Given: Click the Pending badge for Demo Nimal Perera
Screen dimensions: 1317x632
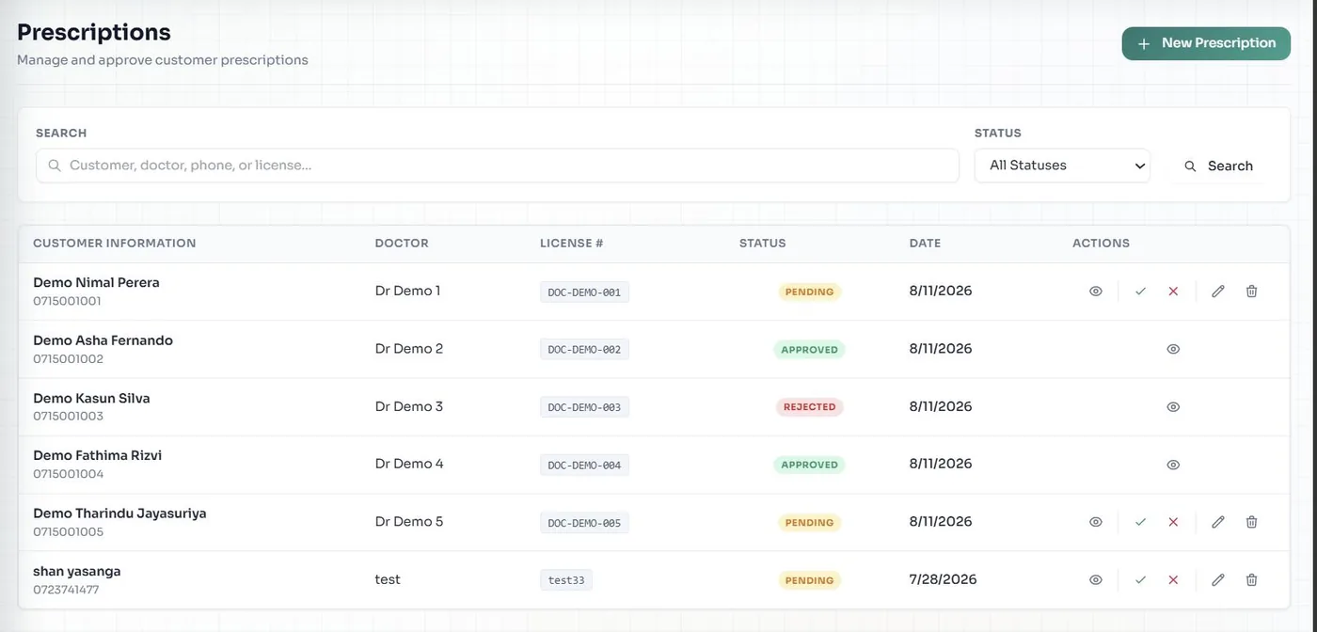Looking at the screenshot, I should [x=809, y=292].
